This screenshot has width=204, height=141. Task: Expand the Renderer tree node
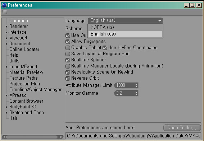[6, 27]
